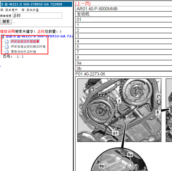Select the row labeled 9b
Image resolution: width=172 pixels, height=171 pixels.
coord(124,68)
